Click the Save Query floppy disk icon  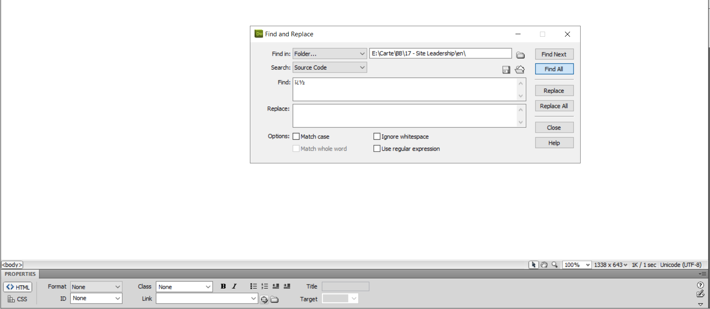pyautogui.click(x=506, y=70)
